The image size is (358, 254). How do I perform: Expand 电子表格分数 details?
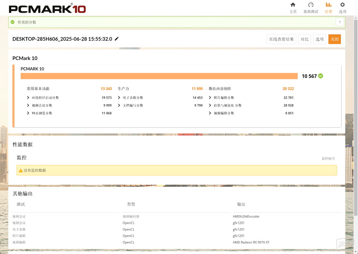[x=119, y=97]
